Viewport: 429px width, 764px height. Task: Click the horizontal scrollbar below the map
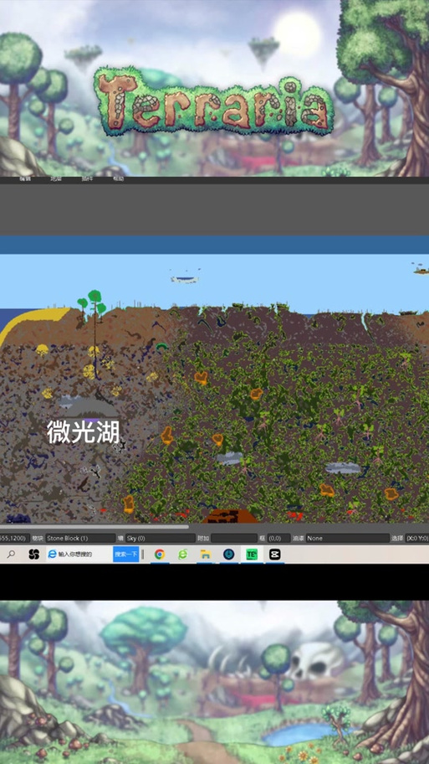point(94,527)
